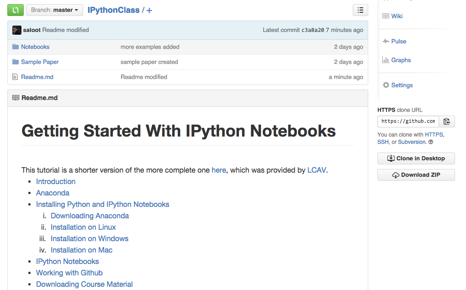This screenshot has height=290, width=466.
Task: Open the Branch: master dropdown
Action: click(x=54, y=10)
